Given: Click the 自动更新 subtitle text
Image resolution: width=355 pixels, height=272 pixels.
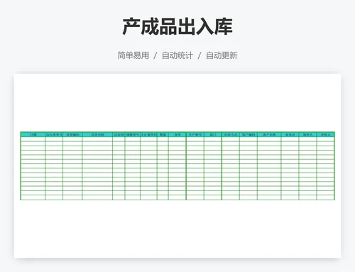Looking at the screenshot, I should [222, 55].
